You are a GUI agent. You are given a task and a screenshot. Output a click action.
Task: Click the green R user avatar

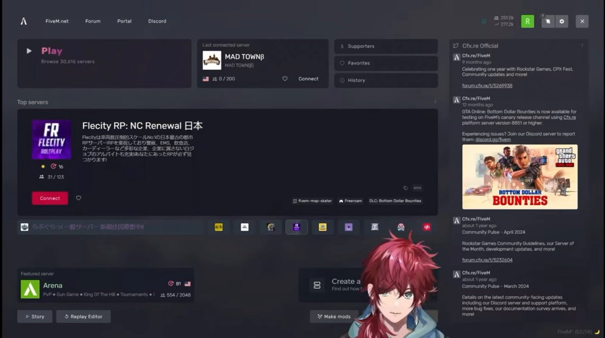[527, 21]
